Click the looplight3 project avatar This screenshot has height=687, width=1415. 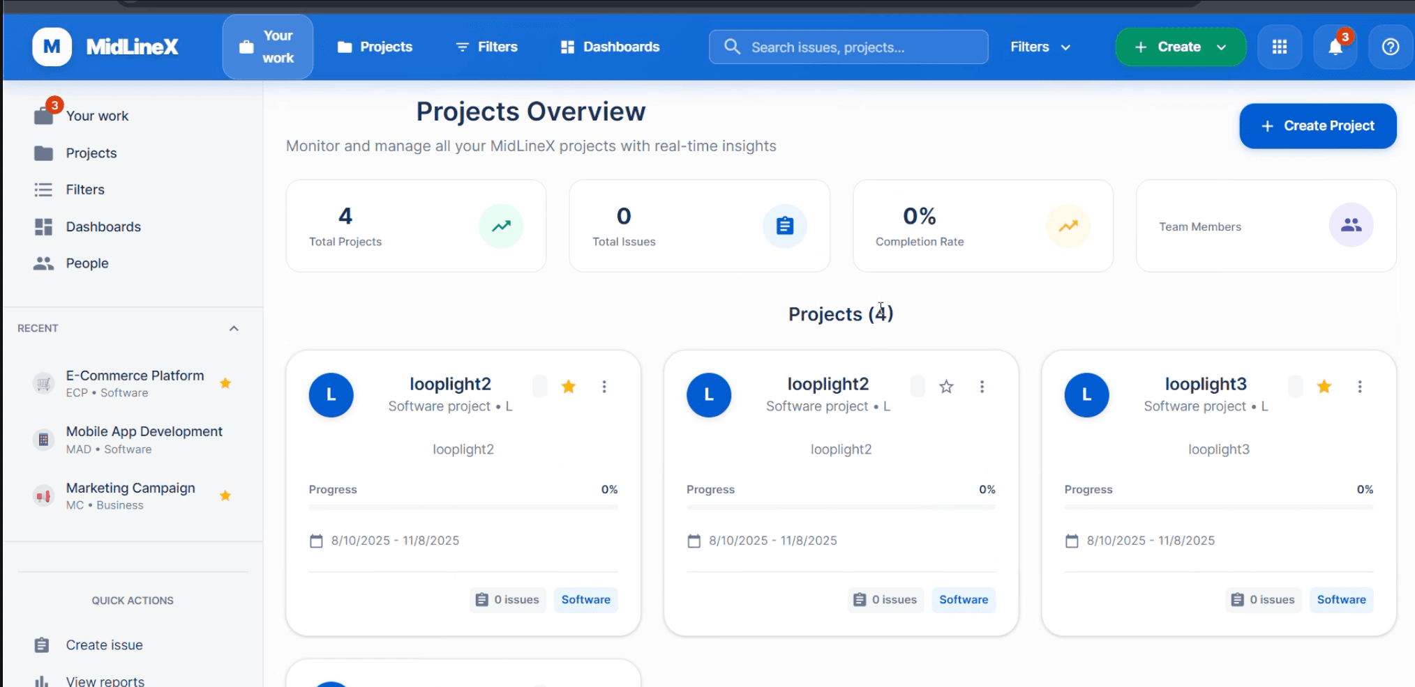1086,395
